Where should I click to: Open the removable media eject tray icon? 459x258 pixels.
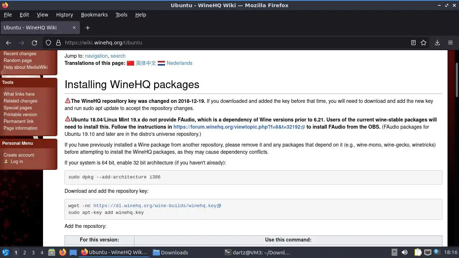coord(394,252)
